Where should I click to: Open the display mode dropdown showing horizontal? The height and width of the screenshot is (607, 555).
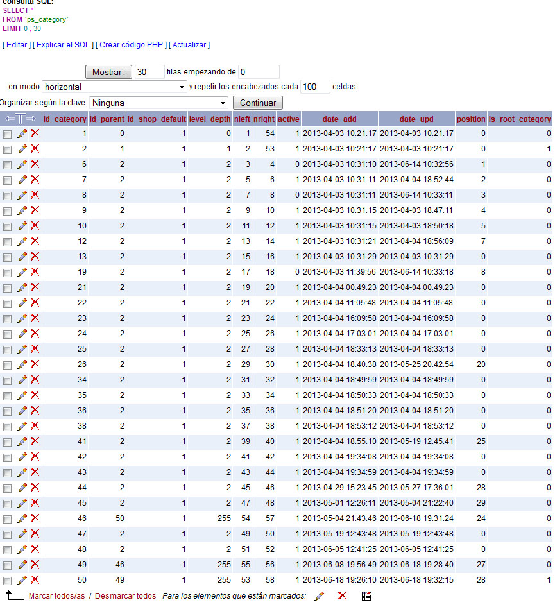pyautogui.click(x=114, y=87)
